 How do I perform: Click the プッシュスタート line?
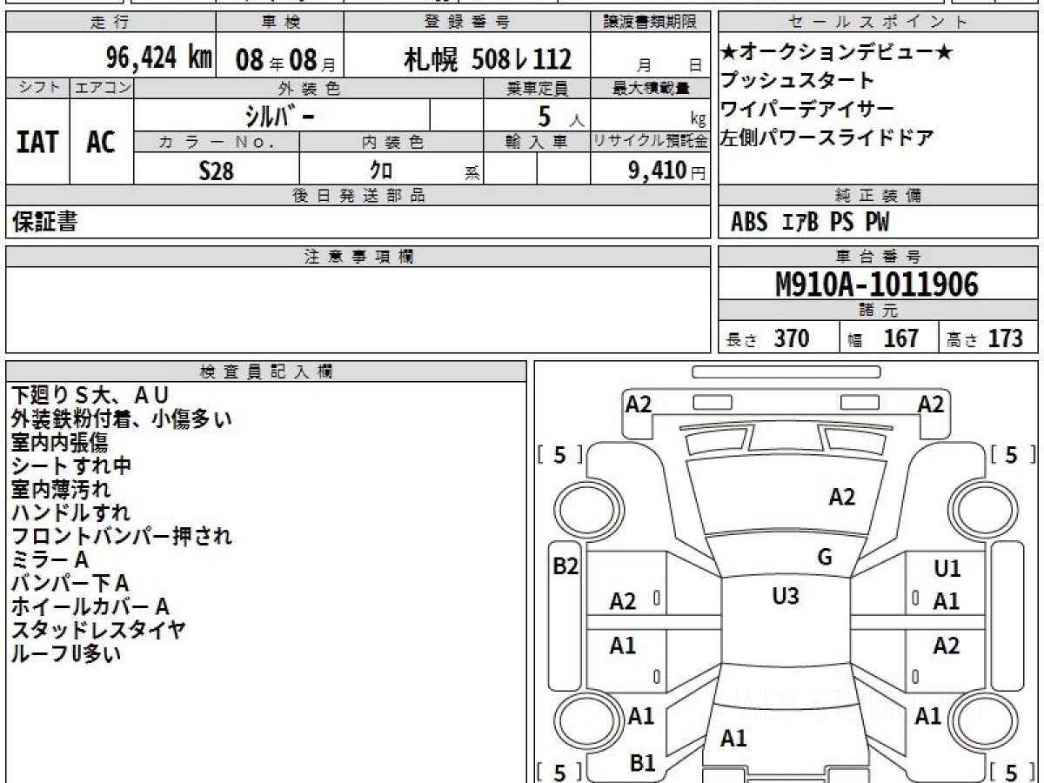pos(798,81)
